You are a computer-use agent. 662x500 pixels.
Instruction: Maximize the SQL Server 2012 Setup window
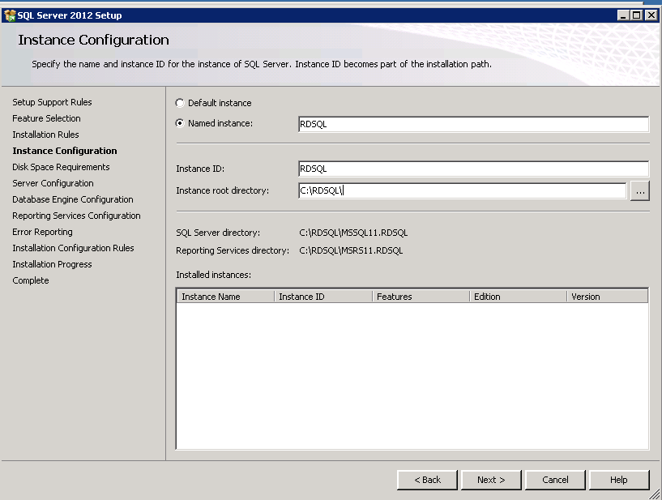click(637, 15)
